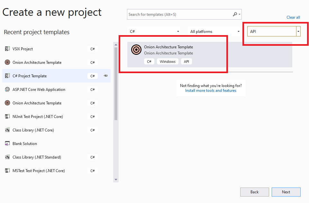Toggle the Windows tag filter
The height and width of the screenshot is (203, 309).
[167, 61]
